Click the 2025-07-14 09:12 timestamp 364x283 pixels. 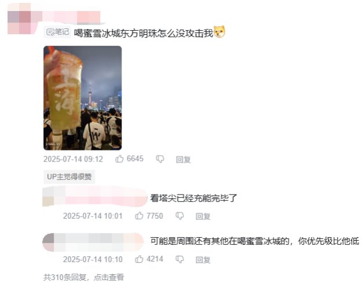(73, 159)
